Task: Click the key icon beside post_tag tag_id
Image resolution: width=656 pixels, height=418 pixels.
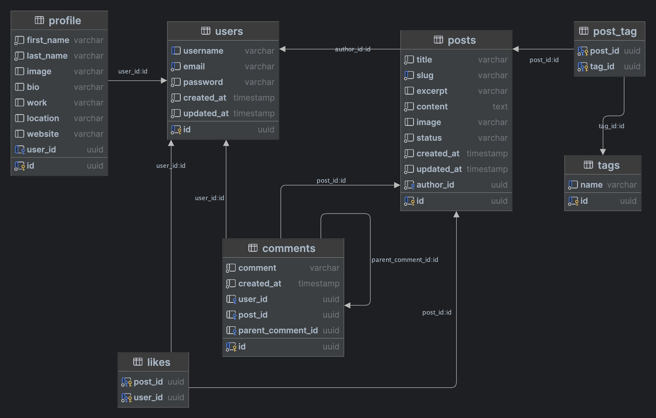Action: pos(583,66)
